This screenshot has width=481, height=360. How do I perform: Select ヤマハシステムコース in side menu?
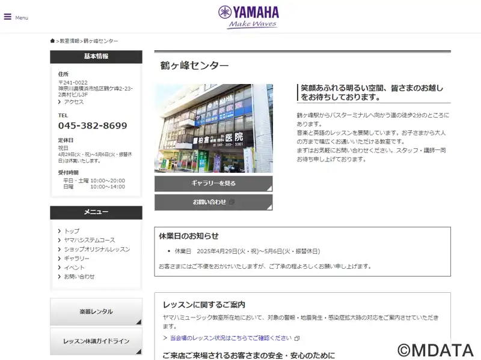90,241
